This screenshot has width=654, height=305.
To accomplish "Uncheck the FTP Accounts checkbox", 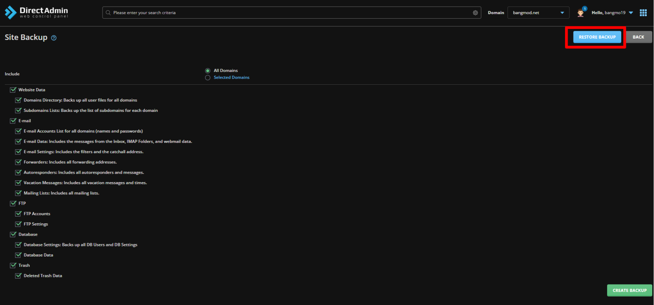I will point(18,214).
